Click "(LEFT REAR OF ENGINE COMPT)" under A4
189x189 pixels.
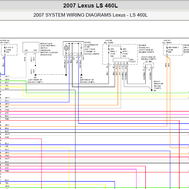tap(87, 81)
